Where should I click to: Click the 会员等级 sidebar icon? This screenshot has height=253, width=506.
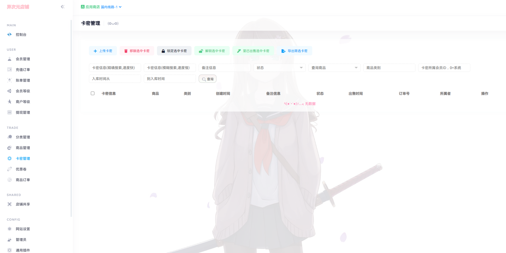click(x=10, y=91)
